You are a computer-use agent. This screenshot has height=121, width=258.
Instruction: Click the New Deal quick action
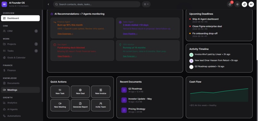[80, 92]
